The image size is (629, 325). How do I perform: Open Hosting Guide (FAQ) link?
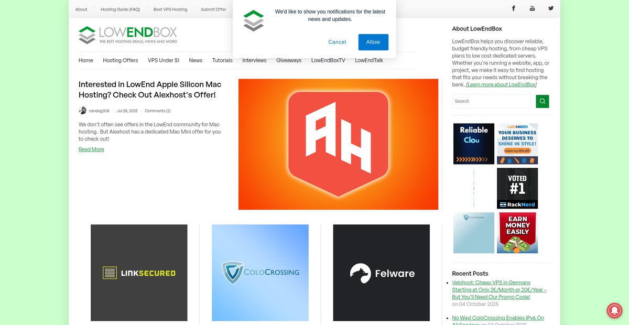pos(120,9)
